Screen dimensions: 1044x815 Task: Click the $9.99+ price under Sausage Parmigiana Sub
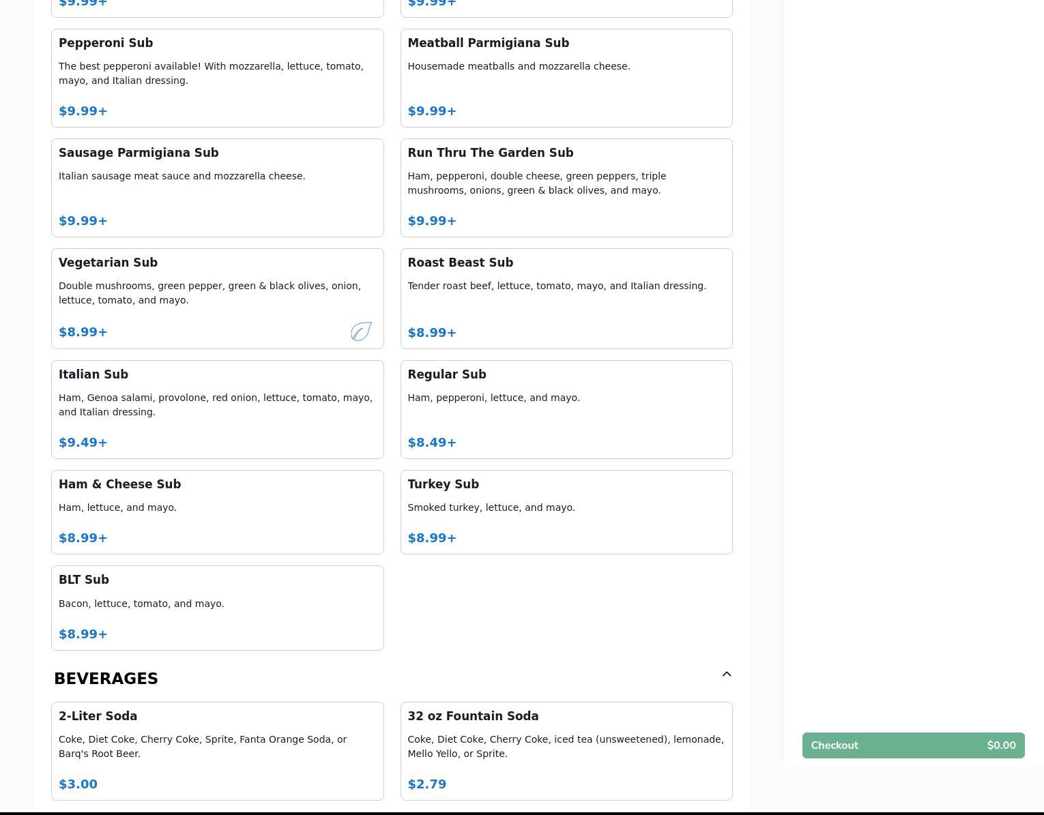83,221
